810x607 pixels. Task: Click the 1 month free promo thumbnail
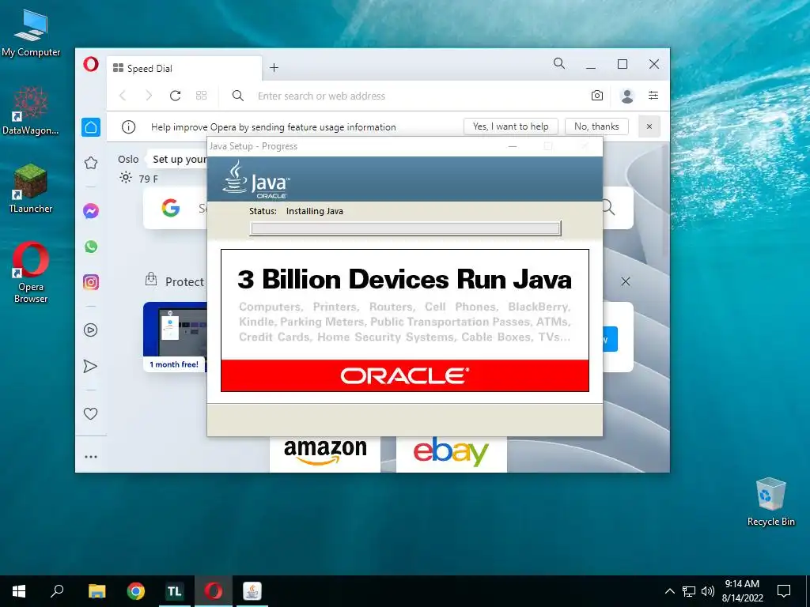175,337
